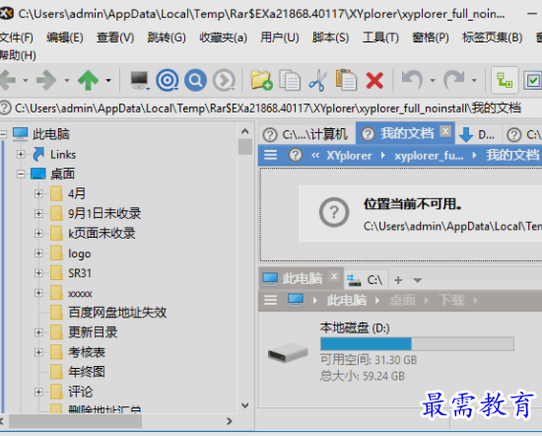Expand the 4月 folder node
Viewport: 542px width, 436px height.
point(38,193)
